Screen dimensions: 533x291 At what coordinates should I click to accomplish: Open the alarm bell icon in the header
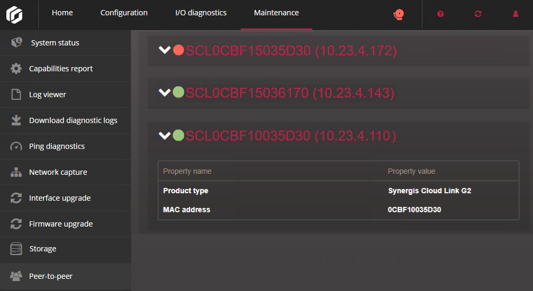(x=399, y=15)
